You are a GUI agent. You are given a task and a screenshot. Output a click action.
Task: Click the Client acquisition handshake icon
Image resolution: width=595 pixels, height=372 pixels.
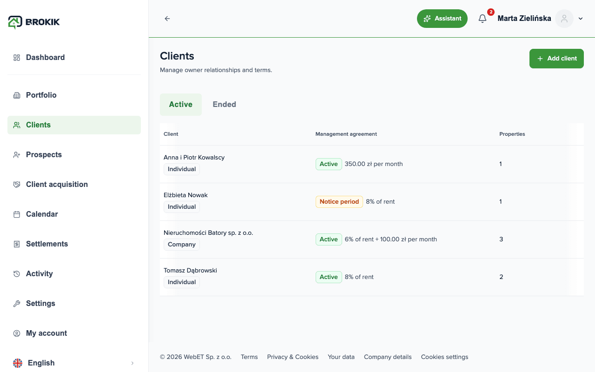click(17, 185)
